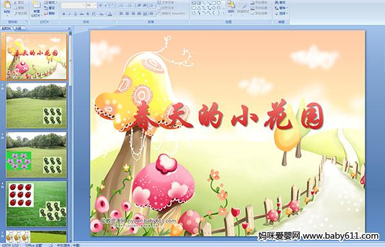Click the Reset slide button
Screen dimensions: 385x247
[x=50, y=8]
